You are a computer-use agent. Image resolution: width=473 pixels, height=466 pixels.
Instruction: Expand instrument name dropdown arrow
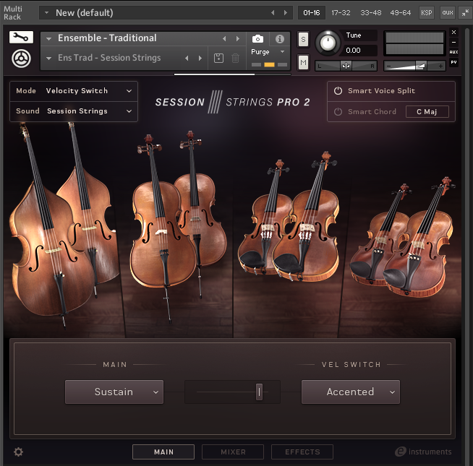tap(48, 38)
